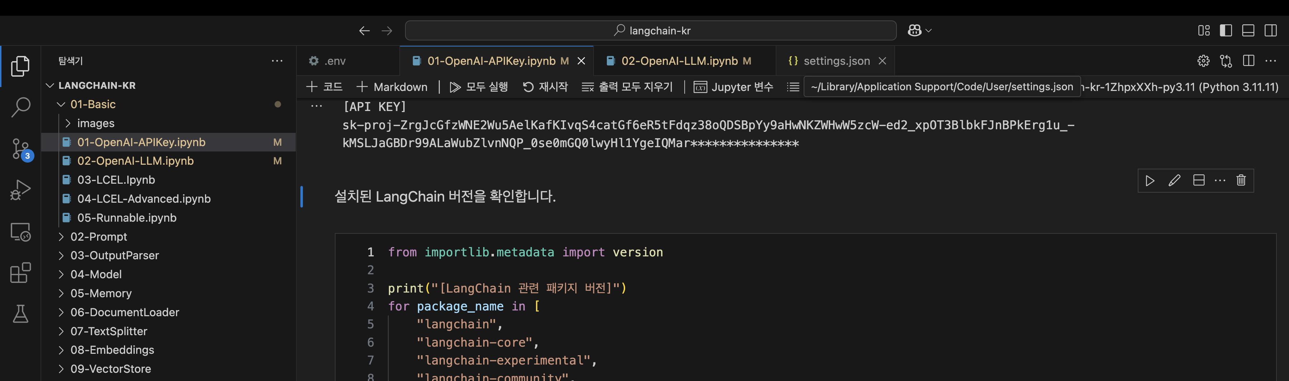Open cell output ellipsis menu beside API KEY

pyautogui.click(x=316, y=106)
